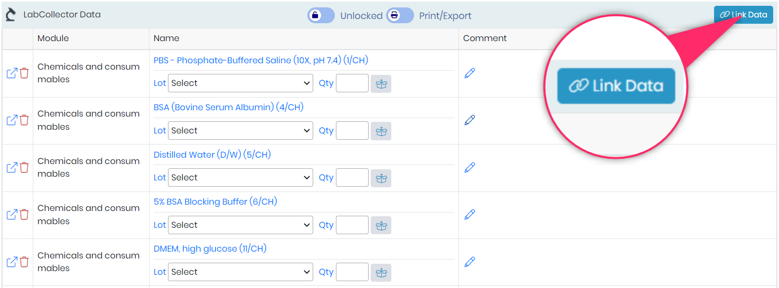Open the PBS record via external link icon
Screen dimensions: 779x288
[x=12, y=73]
